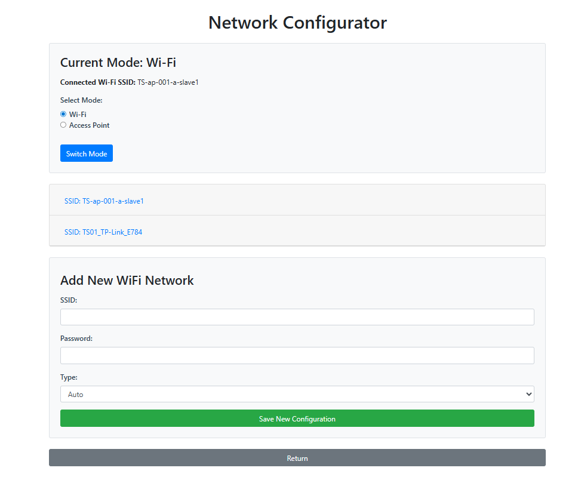Click the Switch Mode button
Image resolution: width=578 pixels, height=477 pixels.
click(x=86, y=153)
